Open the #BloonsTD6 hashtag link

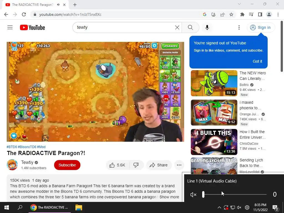pyautogui.click(x=27, y=147)
